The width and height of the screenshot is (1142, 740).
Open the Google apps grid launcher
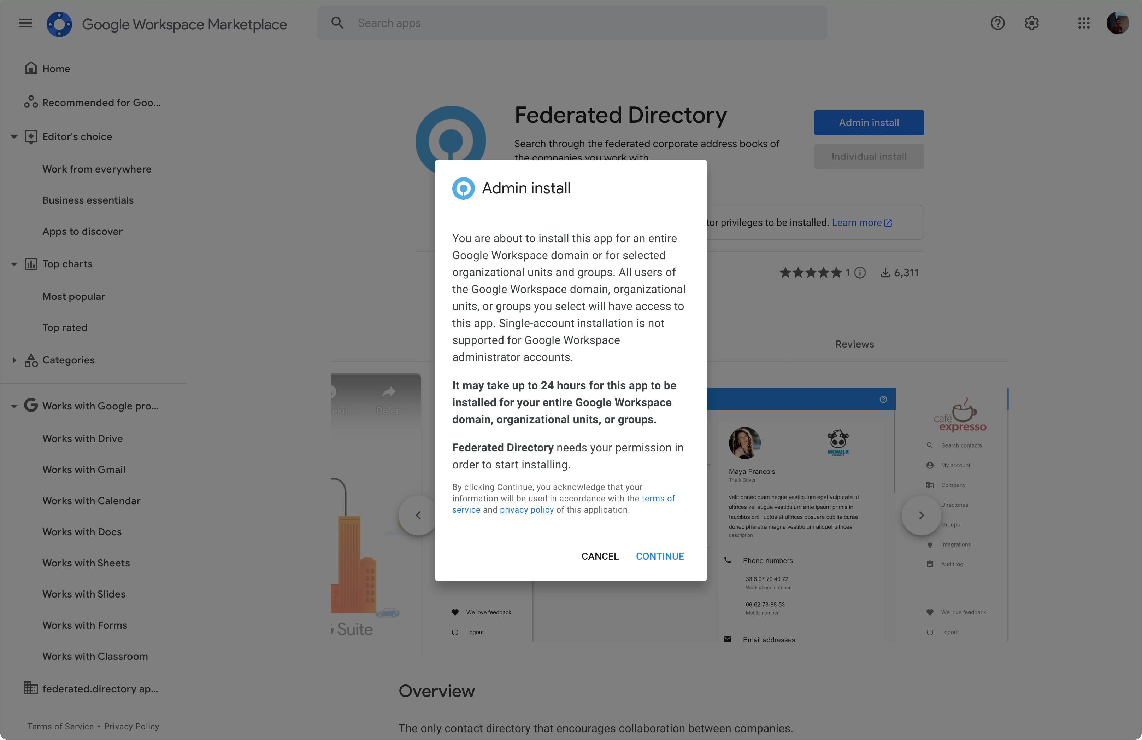tap(1083, 23)
